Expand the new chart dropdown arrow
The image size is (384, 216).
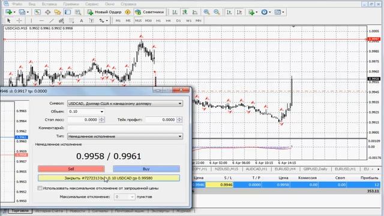pos(14,12)
